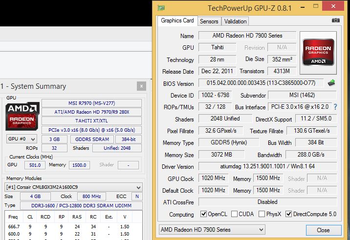The height and width of the screenshot is (240, 350).
Task: Click the AMD Radeon logo in System Summary
Action: coord(22,116)
